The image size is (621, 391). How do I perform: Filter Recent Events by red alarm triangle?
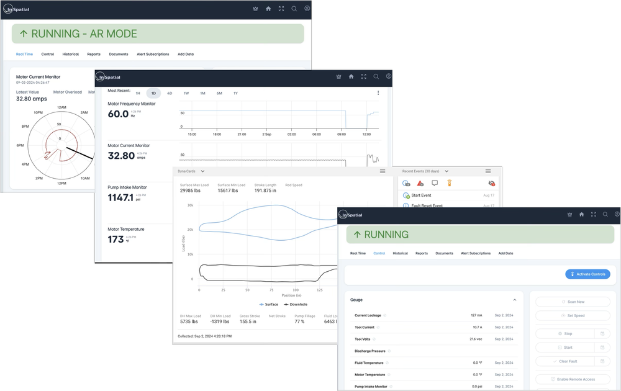click(420, 183)
